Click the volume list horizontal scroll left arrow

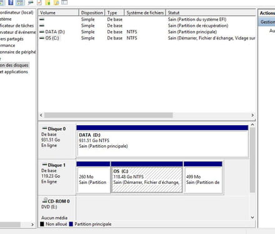41,115
